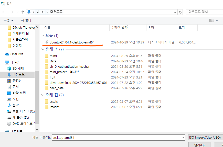
Task: Go forward with the right arrow button
Action: pos(11,12)
